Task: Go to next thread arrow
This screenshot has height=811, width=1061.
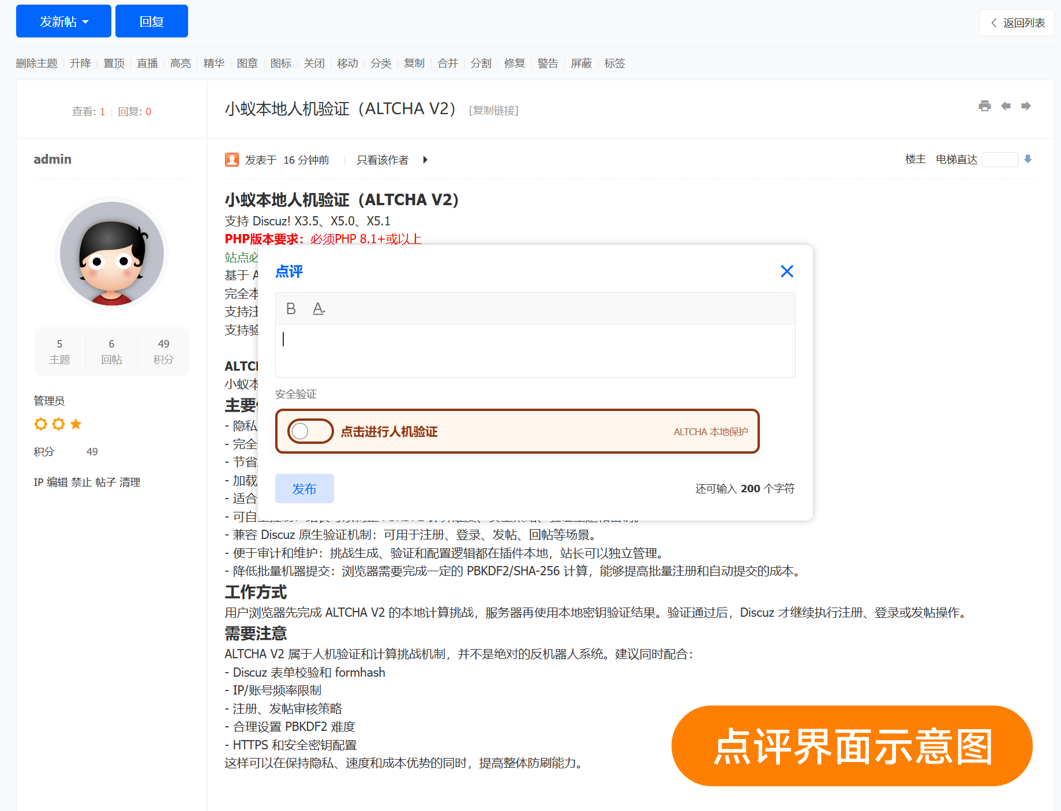Action: (x=1026, y=106)
